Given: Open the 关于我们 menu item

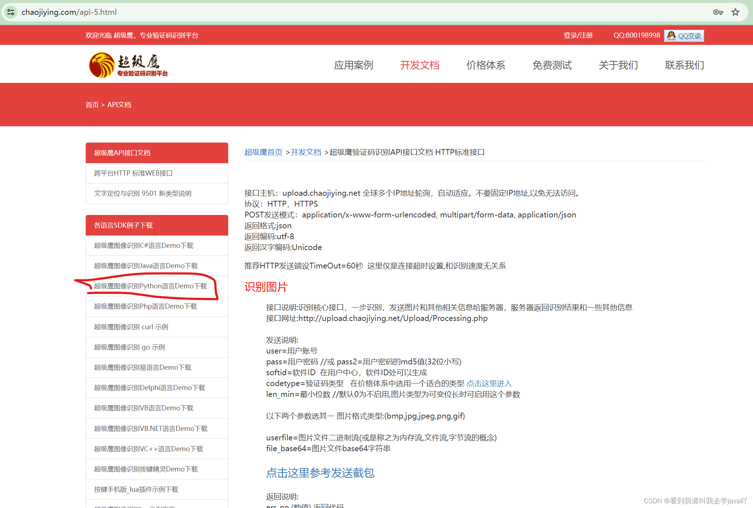Looking at the screenshot, I should [618, 65].
